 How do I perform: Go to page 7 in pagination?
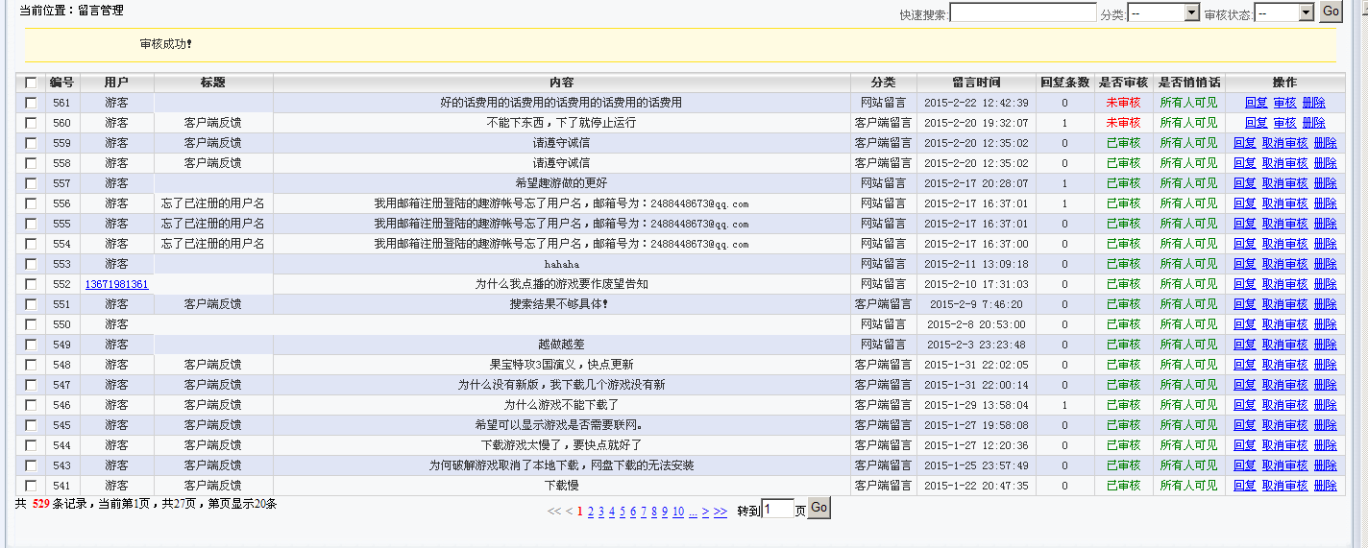644,512
